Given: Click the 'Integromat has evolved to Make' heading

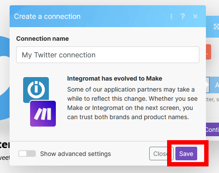Looking at the screenshot, I should (x=115, y=78).
